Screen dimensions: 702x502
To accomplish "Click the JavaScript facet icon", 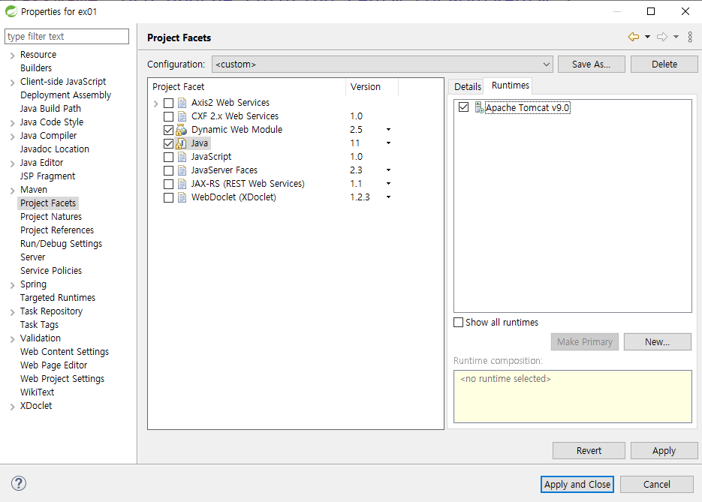I will tap(182, 157).
